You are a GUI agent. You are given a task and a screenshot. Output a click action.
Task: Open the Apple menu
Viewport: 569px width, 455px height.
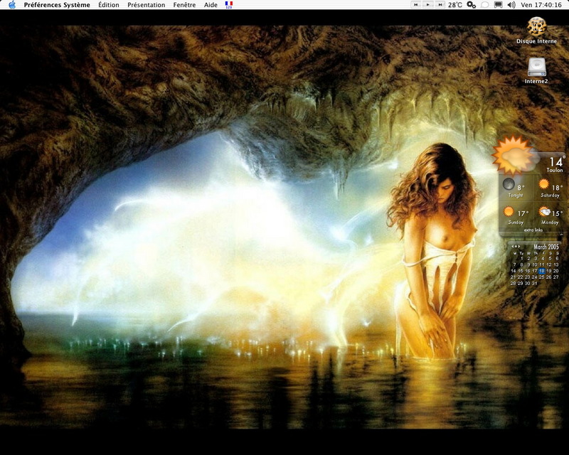coord(12,5)
